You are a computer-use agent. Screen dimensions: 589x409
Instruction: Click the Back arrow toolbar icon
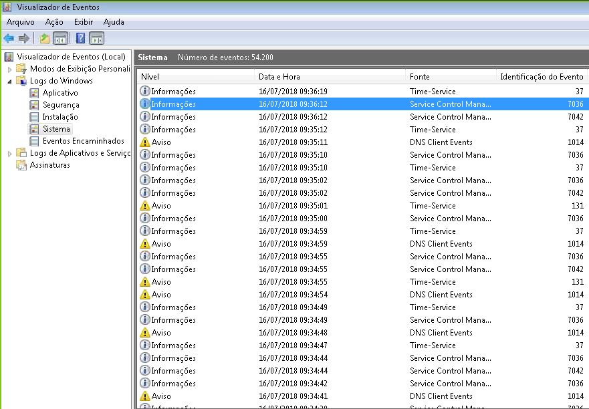[9, 38]
